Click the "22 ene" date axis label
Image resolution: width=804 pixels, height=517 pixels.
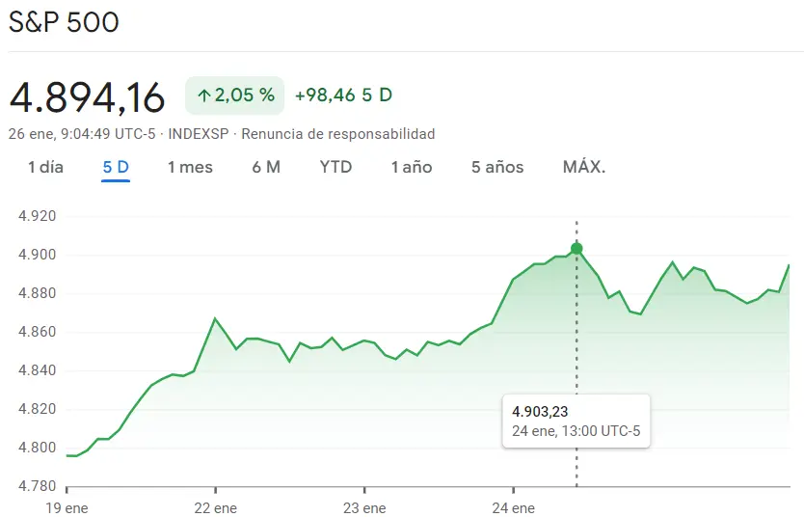[215, 508]
